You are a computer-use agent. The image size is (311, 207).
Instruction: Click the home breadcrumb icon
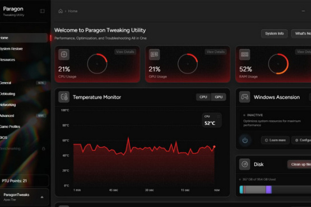(61, 11)
